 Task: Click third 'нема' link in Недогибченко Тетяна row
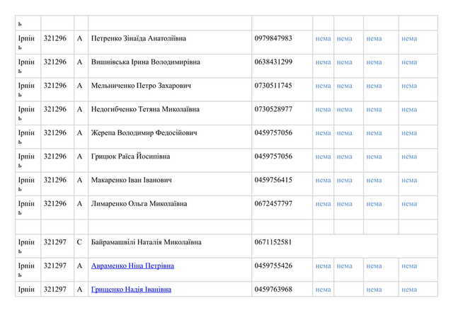click(374, 110)
